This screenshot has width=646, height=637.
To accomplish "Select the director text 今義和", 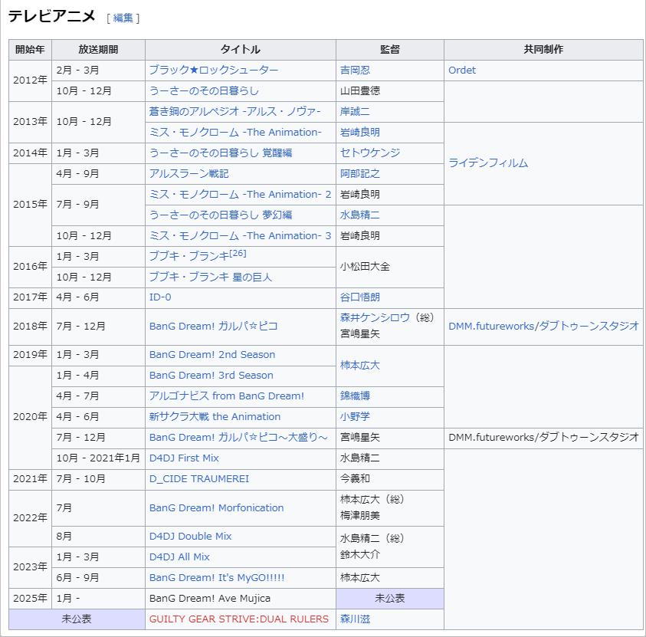I will click(355, 479).
